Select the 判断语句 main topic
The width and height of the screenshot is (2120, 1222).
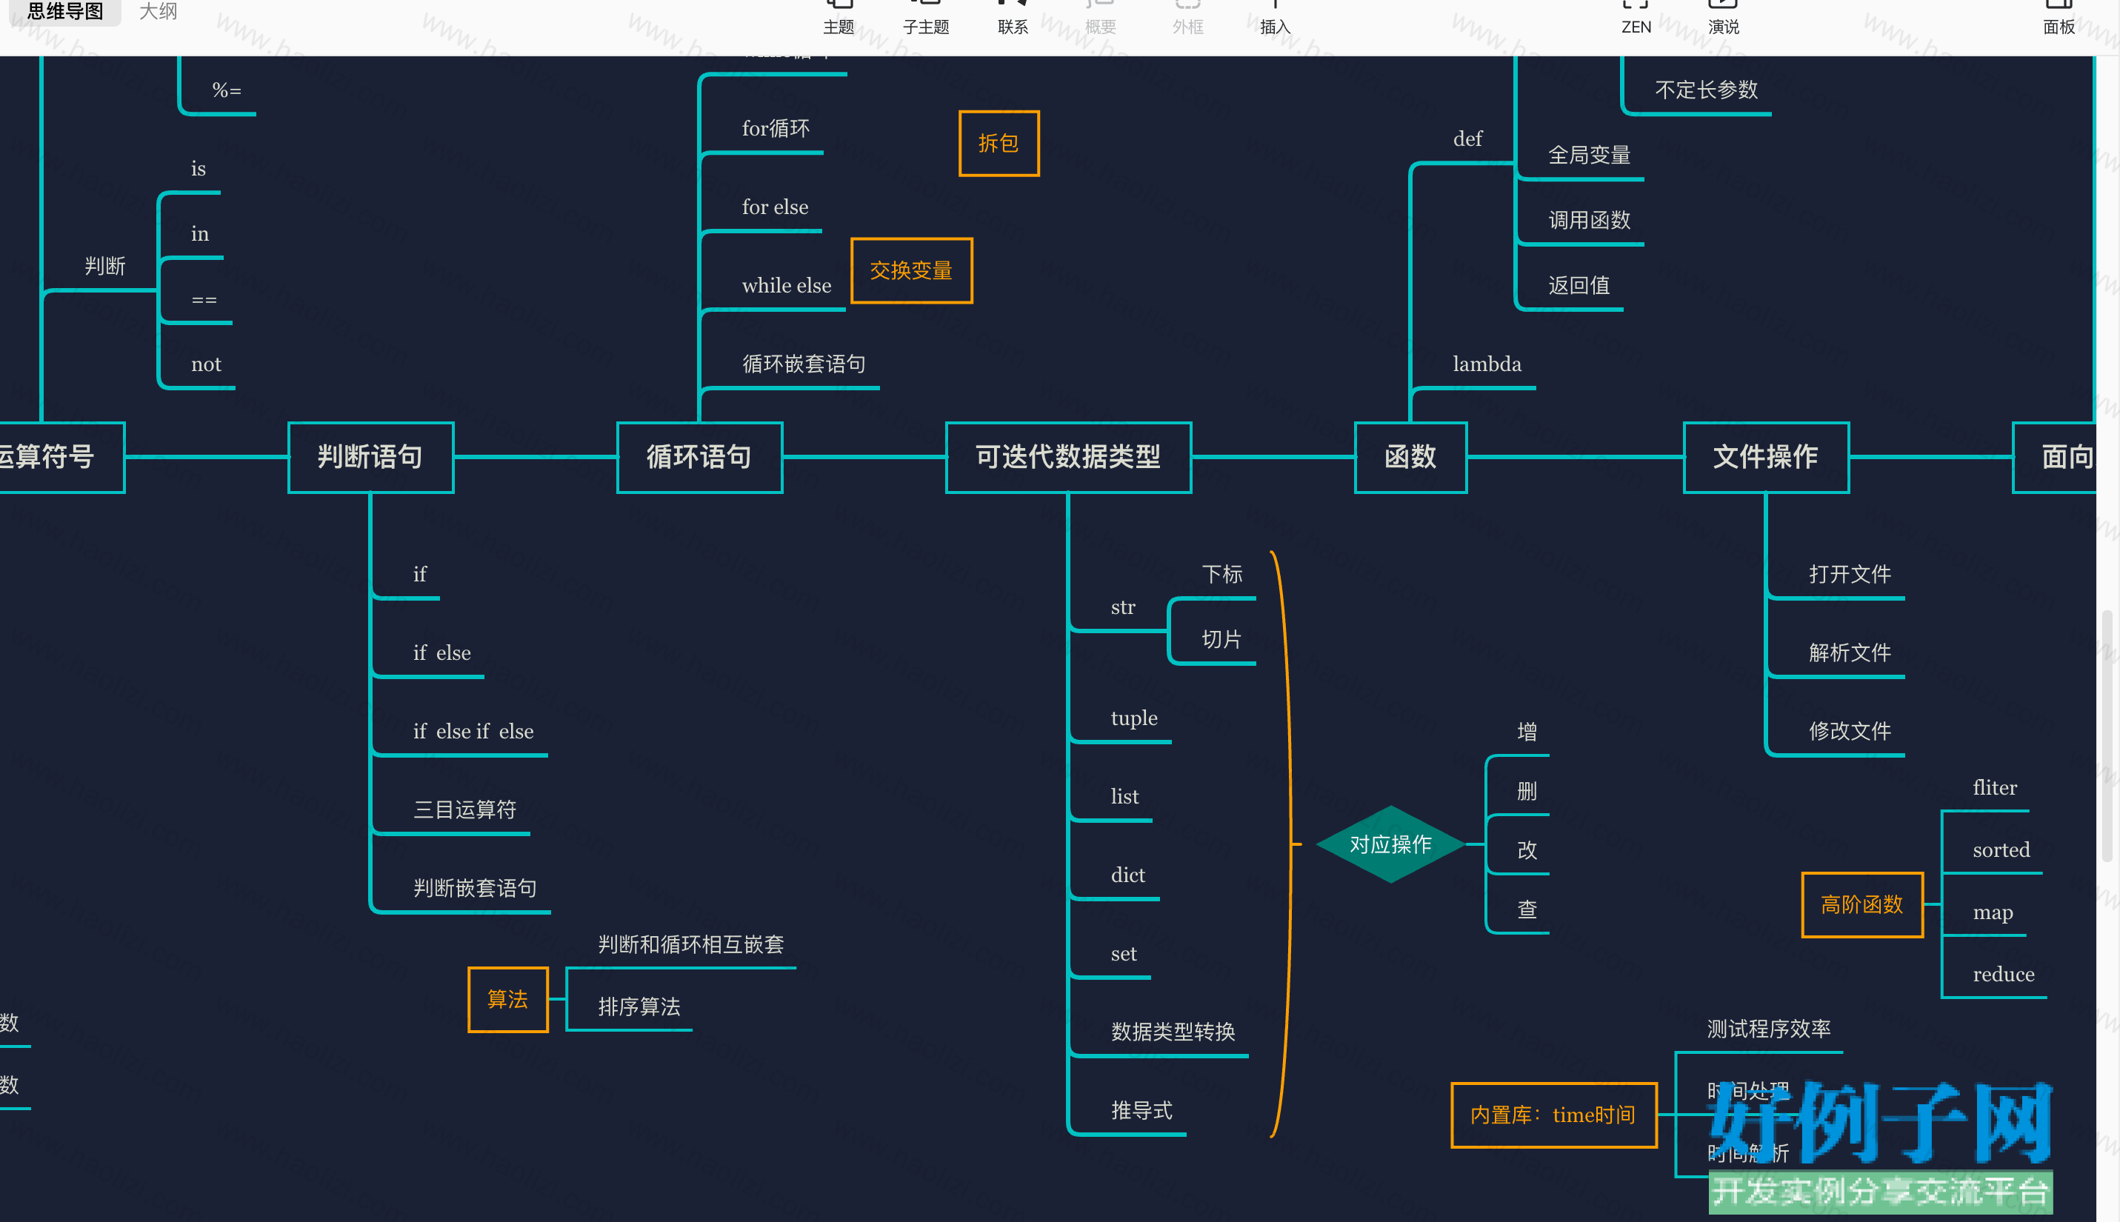(370, 458)
